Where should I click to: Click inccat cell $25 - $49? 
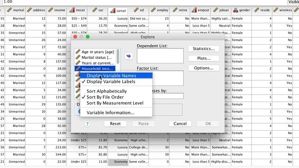click(77, 26)
